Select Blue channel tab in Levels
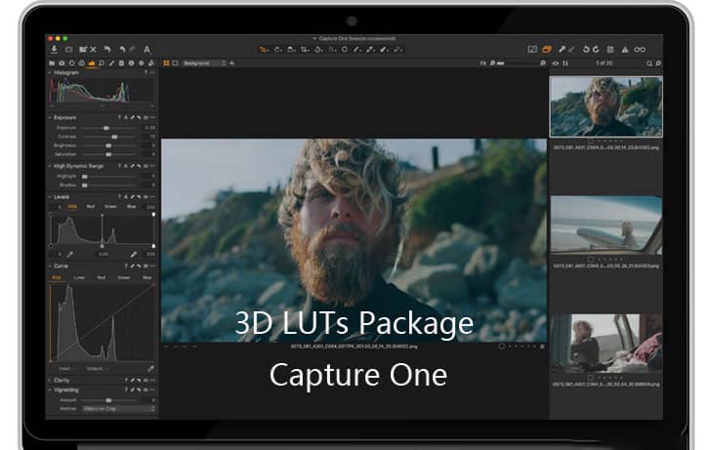711x450 pixels. (132, 207)
